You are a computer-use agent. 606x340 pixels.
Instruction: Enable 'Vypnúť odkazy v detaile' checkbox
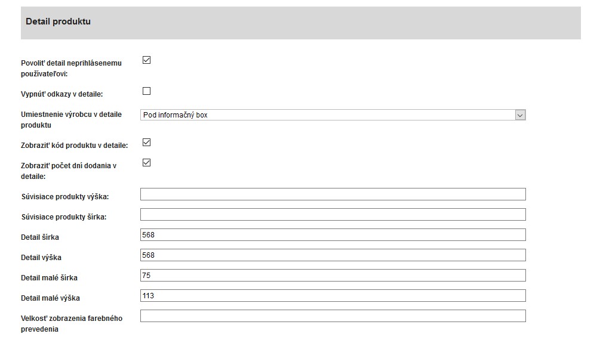[146, 91]
